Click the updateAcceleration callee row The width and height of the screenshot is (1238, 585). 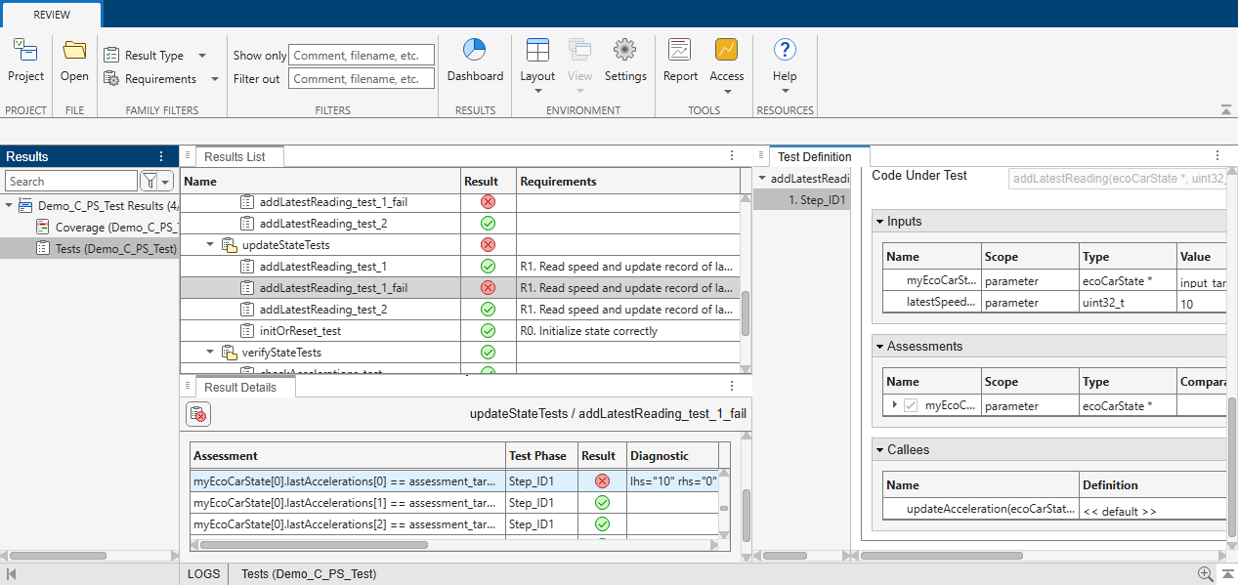tap(1053, 509)
